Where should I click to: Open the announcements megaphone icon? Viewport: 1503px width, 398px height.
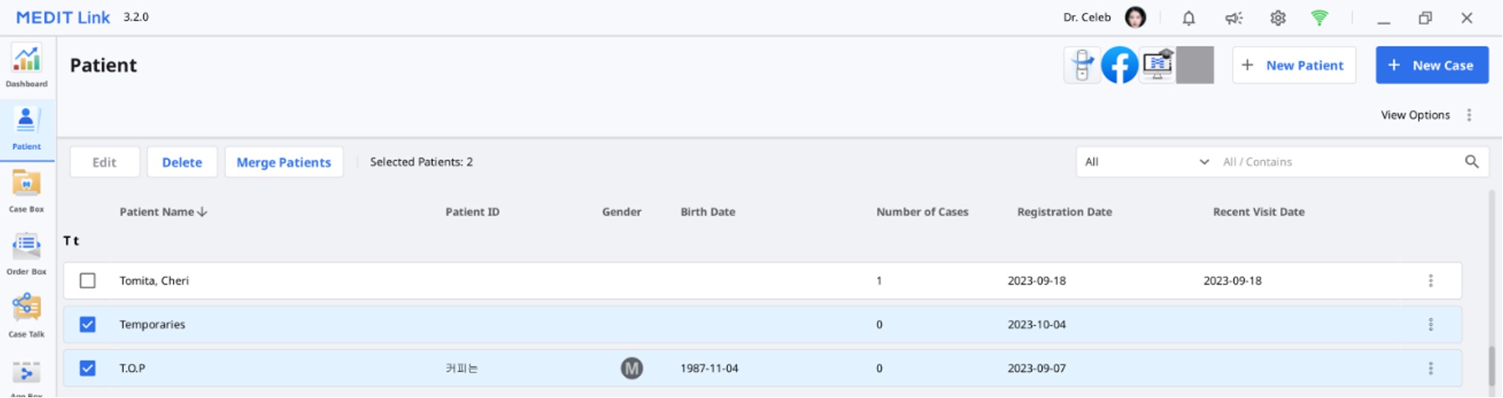(1233, 18)
